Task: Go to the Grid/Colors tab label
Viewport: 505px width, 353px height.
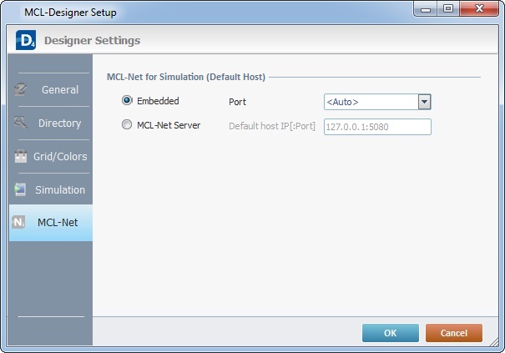Action: [60, 156]
